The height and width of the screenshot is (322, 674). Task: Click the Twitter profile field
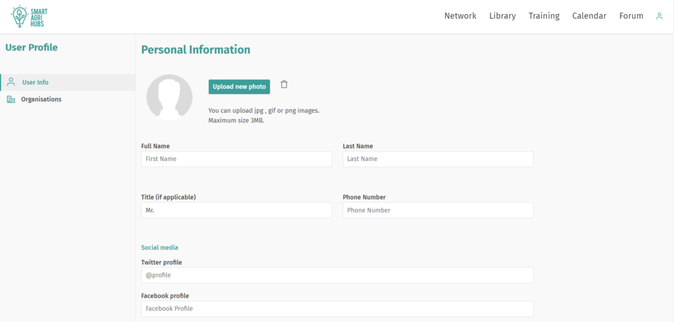(338, 276)
